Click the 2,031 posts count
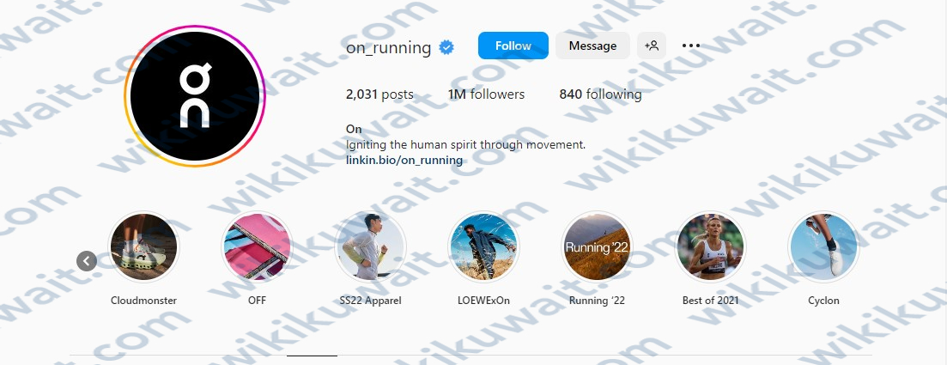This screenshot has height=365, width=947. (x=379, y=94)
